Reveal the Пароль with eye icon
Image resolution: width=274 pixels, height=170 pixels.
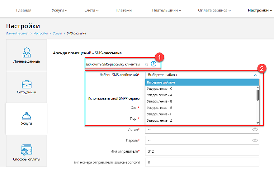[255, 140]
